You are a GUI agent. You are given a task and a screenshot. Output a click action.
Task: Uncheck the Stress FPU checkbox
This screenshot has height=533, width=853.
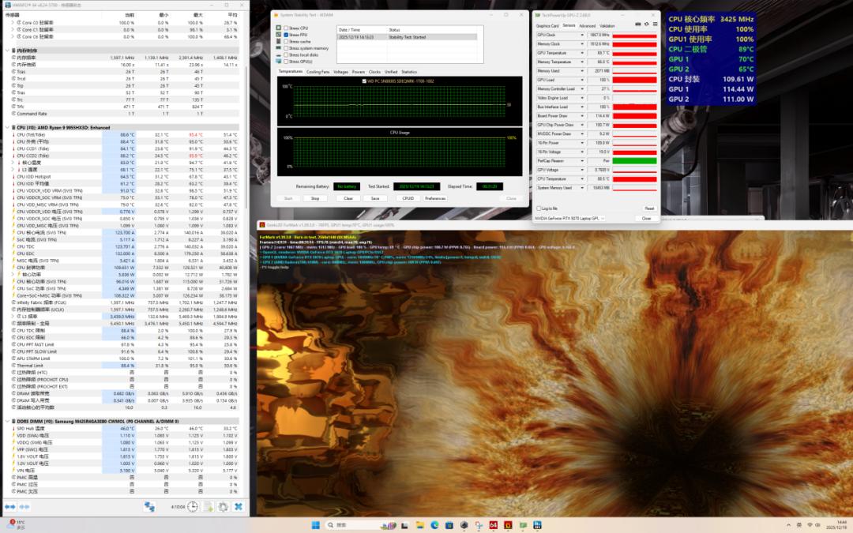click(286, 35)
